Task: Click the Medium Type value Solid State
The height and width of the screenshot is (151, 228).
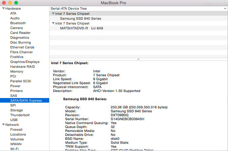Action: tap(120, 143)
